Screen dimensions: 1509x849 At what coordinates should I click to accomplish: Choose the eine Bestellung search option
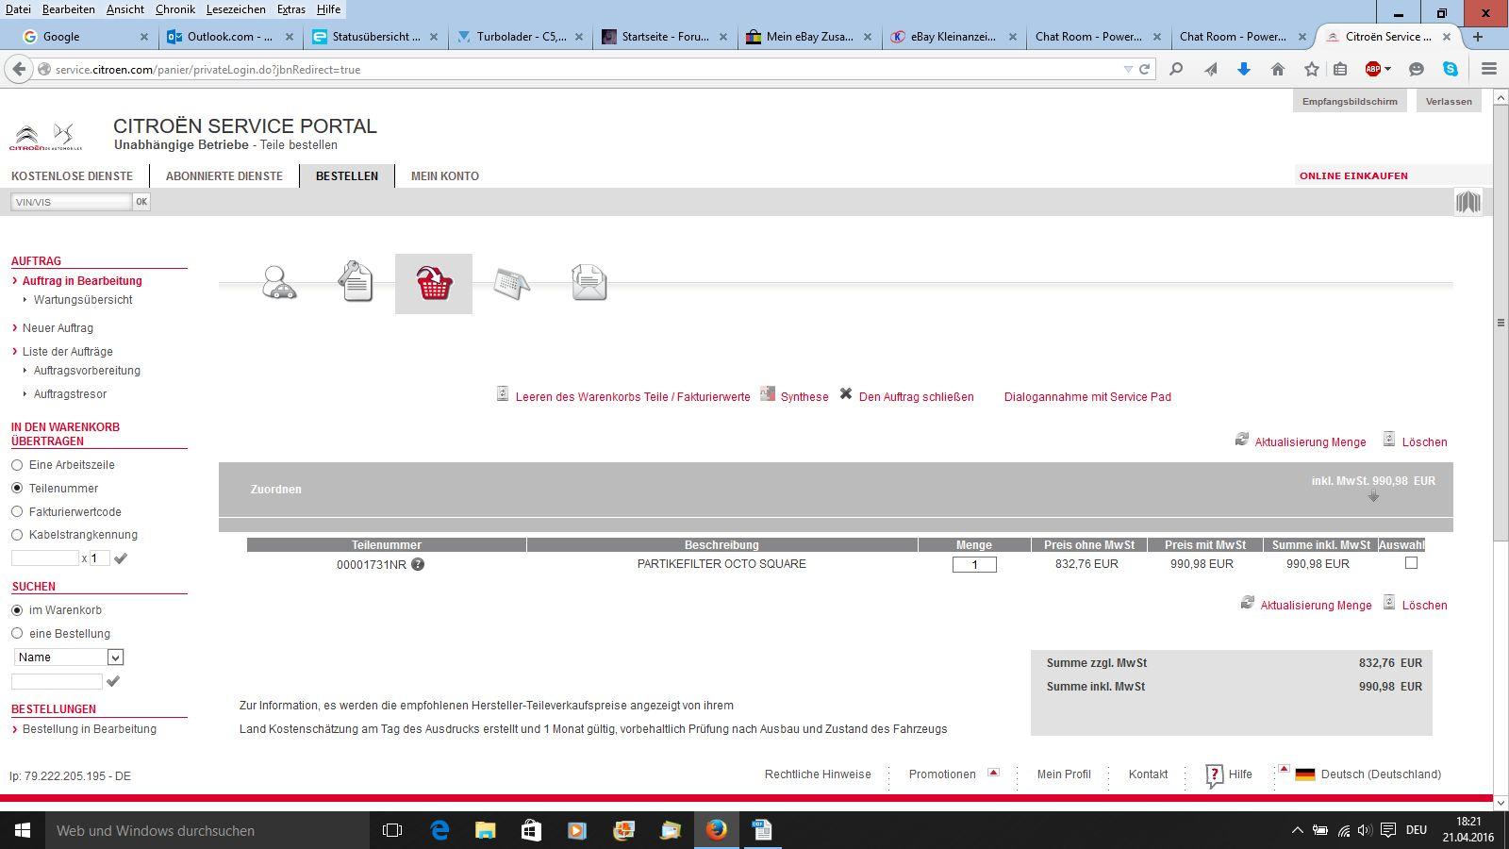point(17,633)
